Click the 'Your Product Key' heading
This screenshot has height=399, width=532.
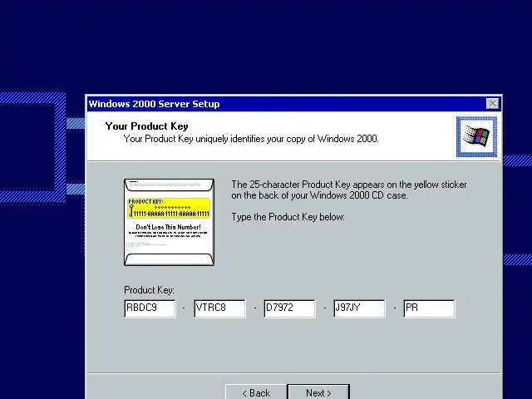(146, 126)
